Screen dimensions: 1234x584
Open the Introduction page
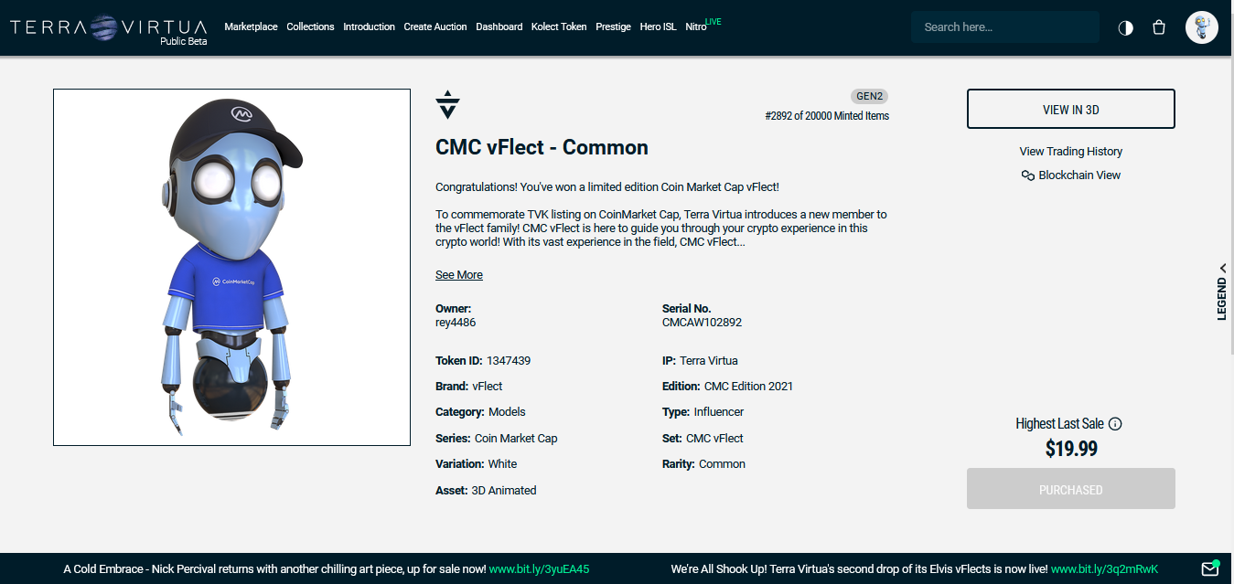pos(370,27)
